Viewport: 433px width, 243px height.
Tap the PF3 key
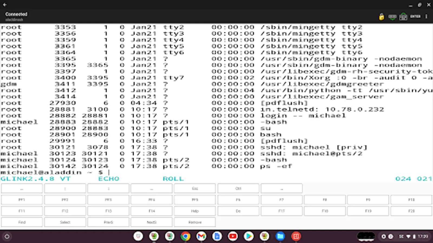(108, 200)
